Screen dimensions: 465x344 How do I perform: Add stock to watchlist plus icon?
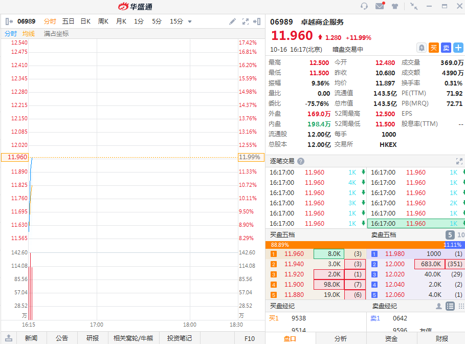coord(458,48)
